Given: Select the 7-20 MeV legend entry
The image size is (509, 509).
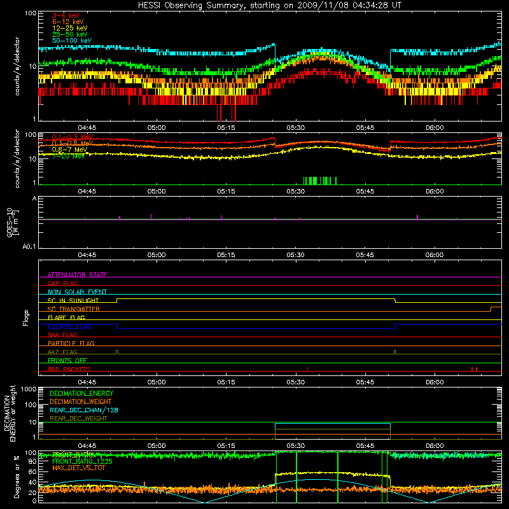Looking at the screenshot, I should tap(69, 156).
